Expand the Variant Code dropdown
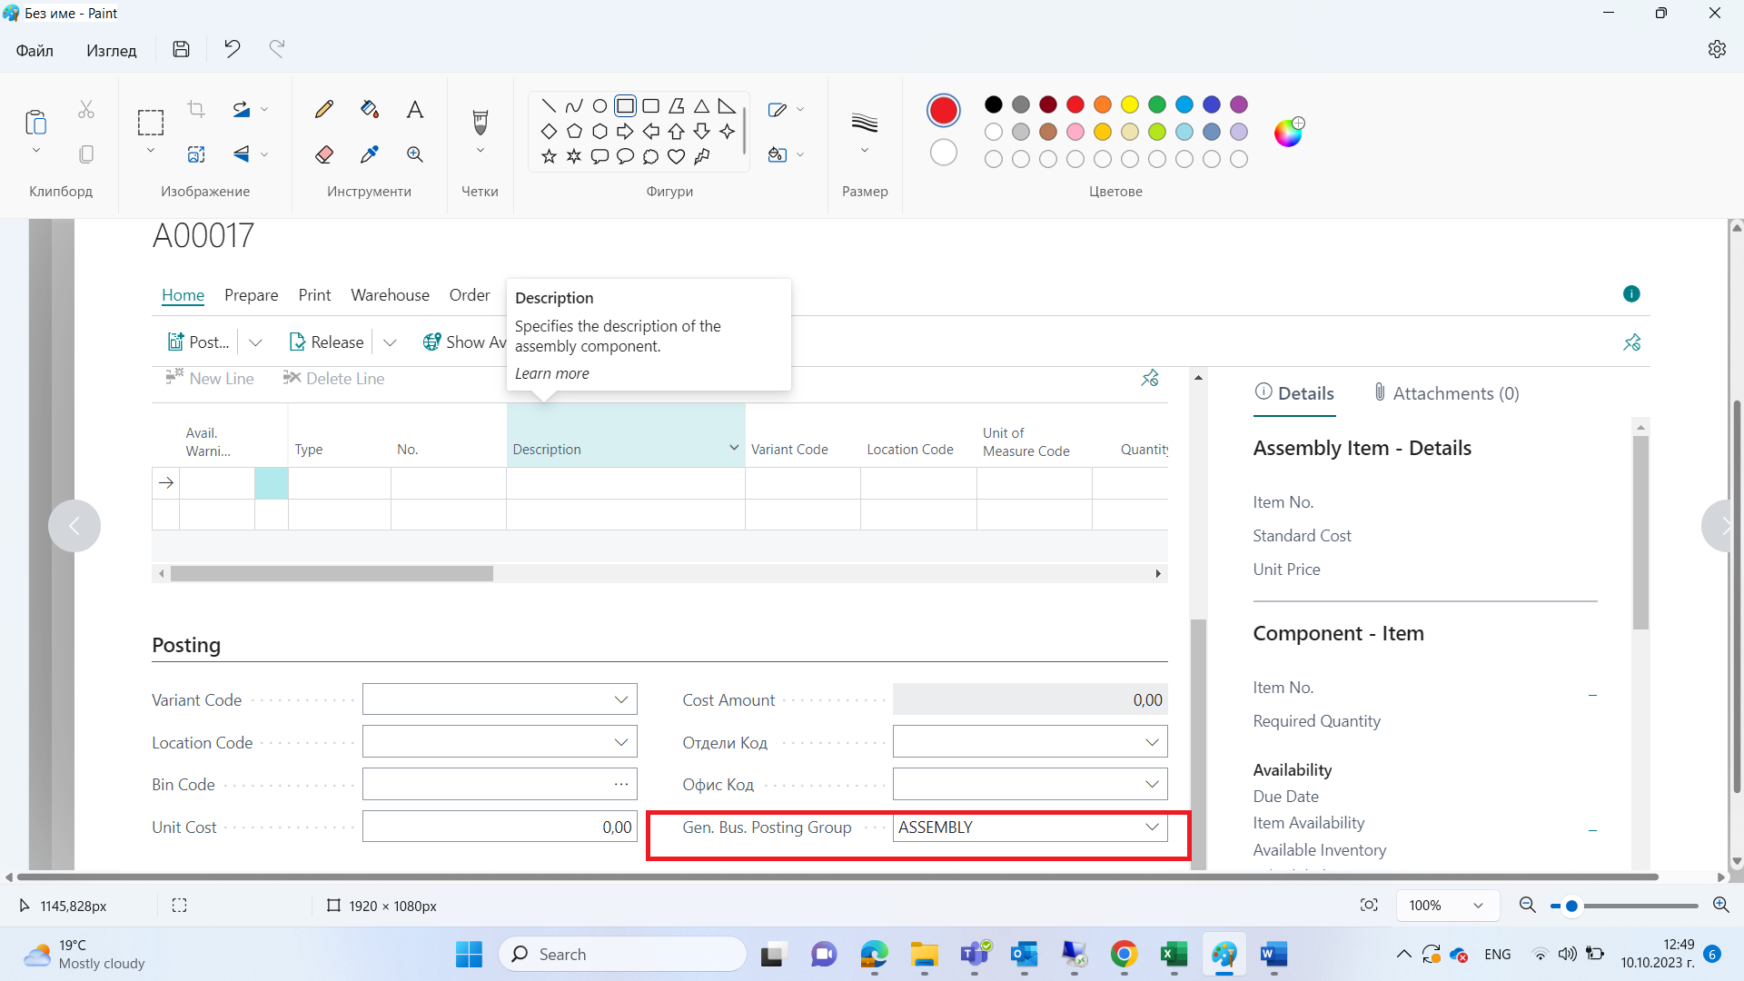 [620, 699]
